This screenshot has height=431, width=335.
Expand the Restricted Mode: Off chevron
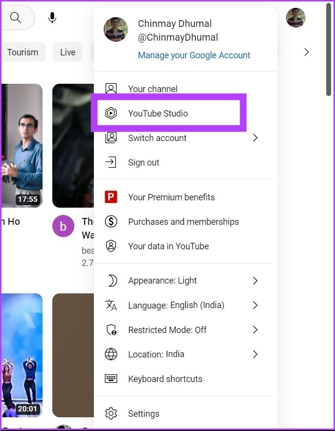coord(255,330)
